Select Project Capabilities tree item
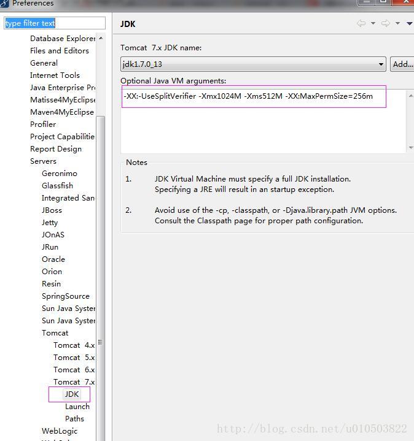Screen dimensions: 414x441 pyautogui.click(x=62, y=136)
